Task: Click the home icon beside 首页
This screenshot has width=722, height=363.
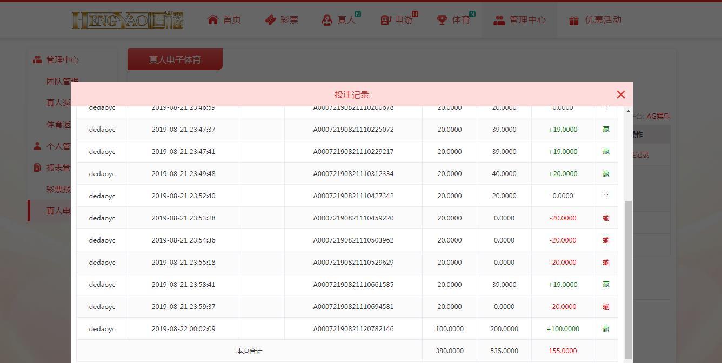Action: click(x=213, y=19)
